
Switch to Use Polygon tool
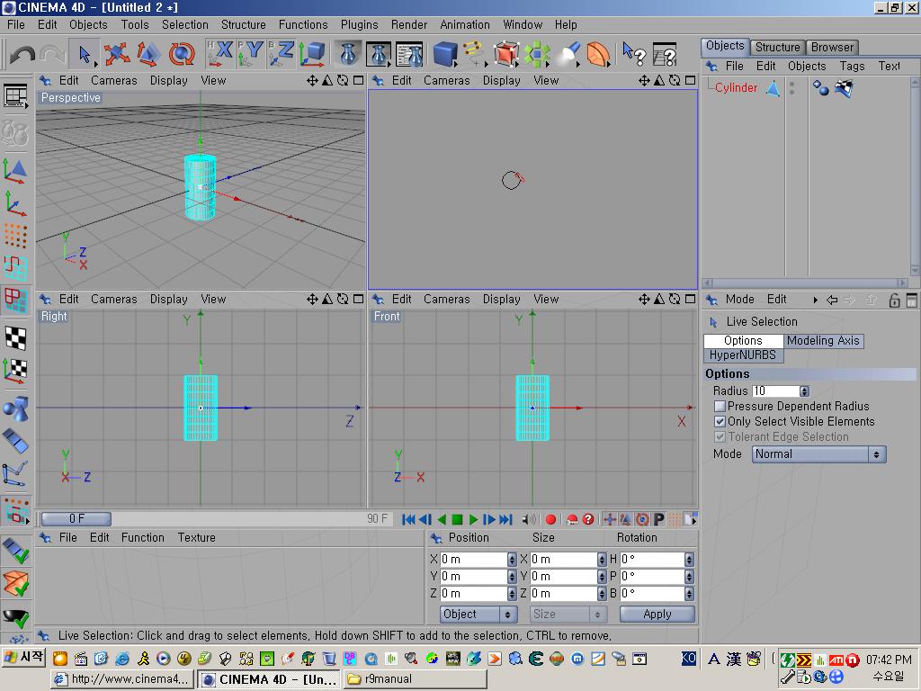pos(15,300)
